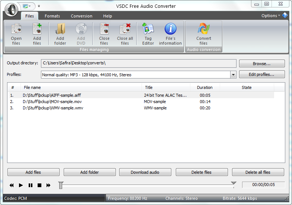Click the speaker application logo button
Viewport: 292px width, 205px height.
pyautogui.click(x=11, y=10)
